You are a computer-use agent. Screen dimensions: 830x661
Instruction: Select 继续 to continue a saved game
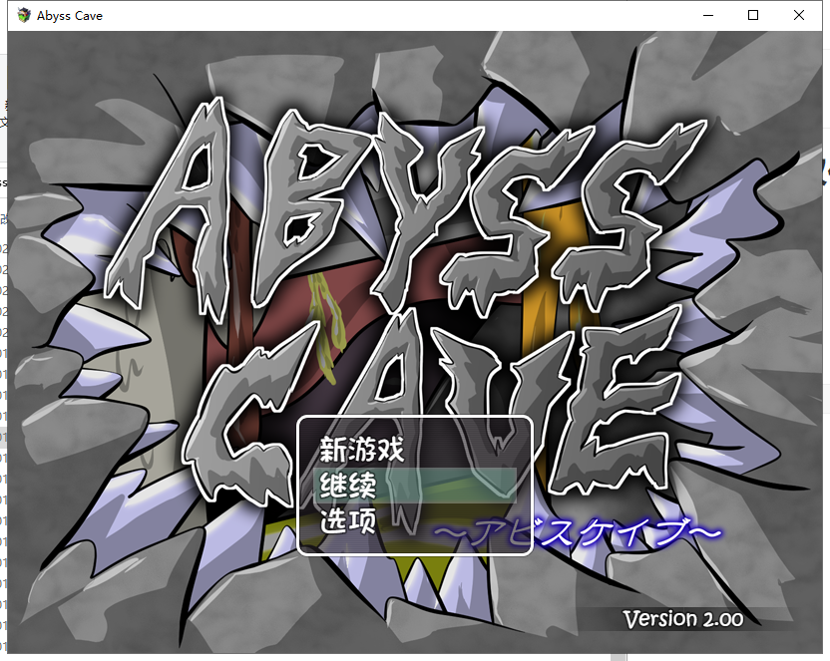click(x=347, y=485)
